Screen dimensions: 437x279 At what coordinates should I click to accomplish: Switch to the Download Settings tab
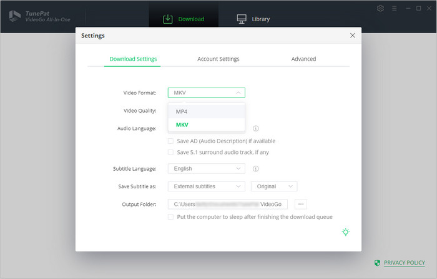(133, 59)
